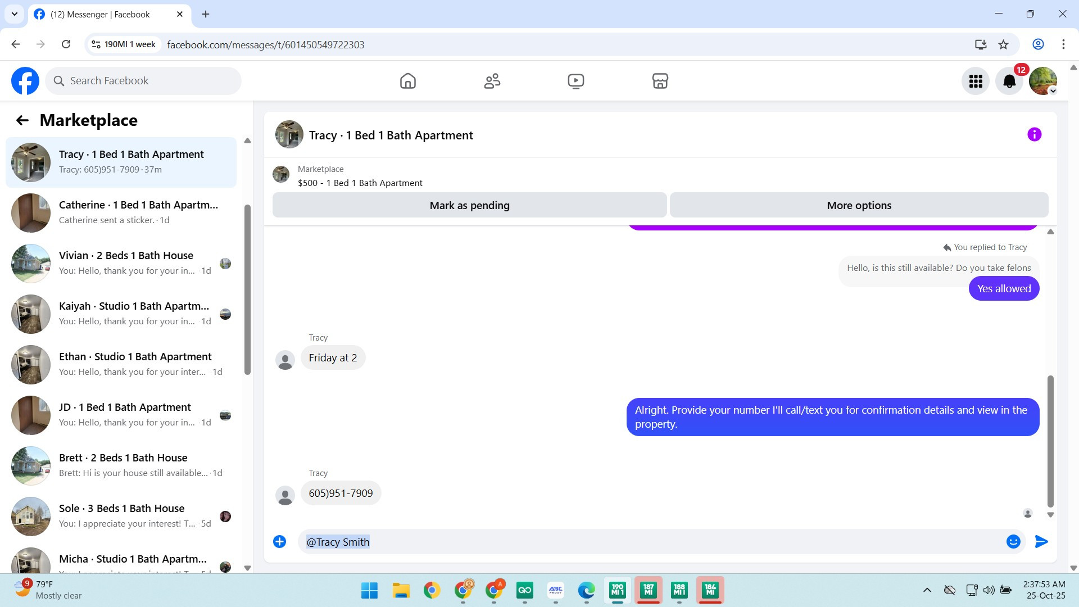Image resolution: width=1079 pixels, height=607 pixels.
Task: Click the listing thumbnail beside Marketplace label
Action: pos(281,174)
